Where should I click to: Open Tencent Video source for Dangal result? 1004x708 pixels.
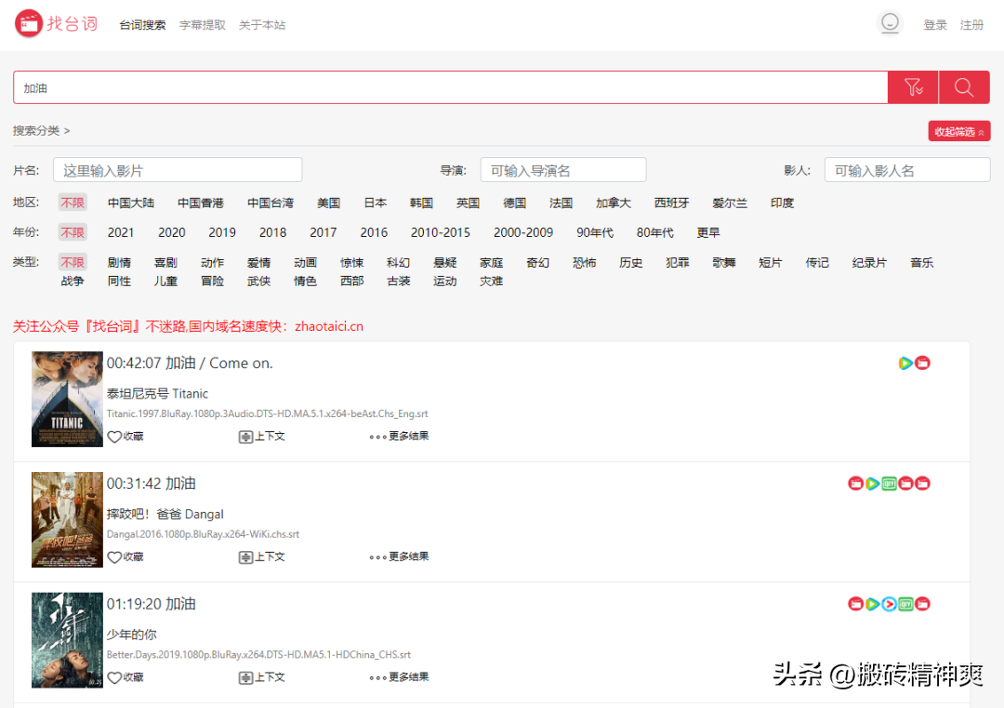[x=872, y=484]
